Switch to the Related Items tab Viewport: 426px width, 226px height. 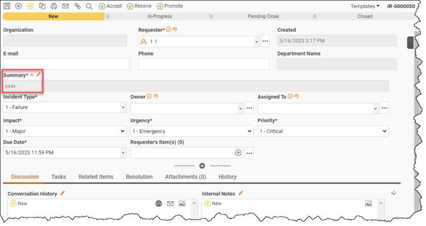pos(96,177)
